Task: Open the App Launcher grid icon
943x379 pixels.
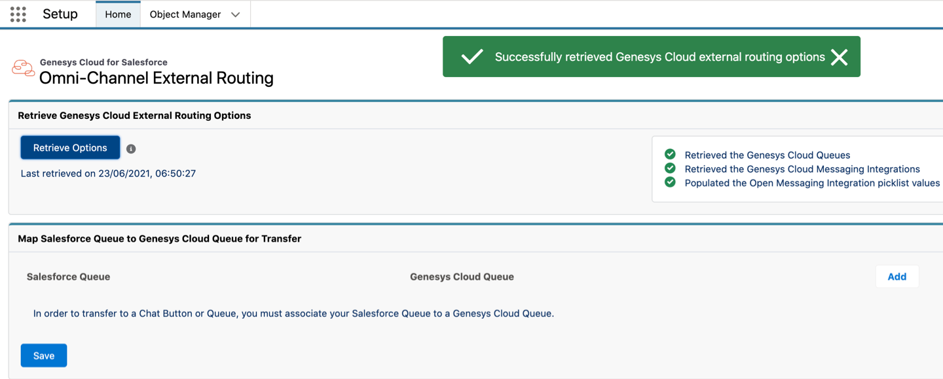Action: tap(18, 14)
